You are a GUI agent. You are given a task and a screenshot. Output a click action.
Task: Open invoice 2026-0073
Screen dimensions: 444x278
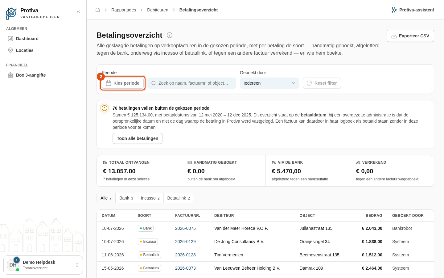[185, 268]
